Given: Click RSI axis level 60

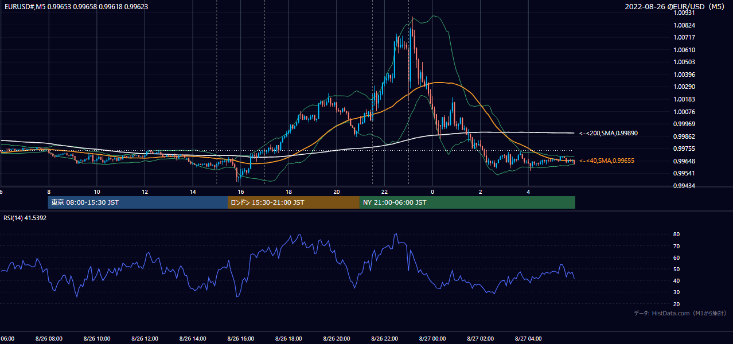Looking at the screenshot, I should 676,257.
